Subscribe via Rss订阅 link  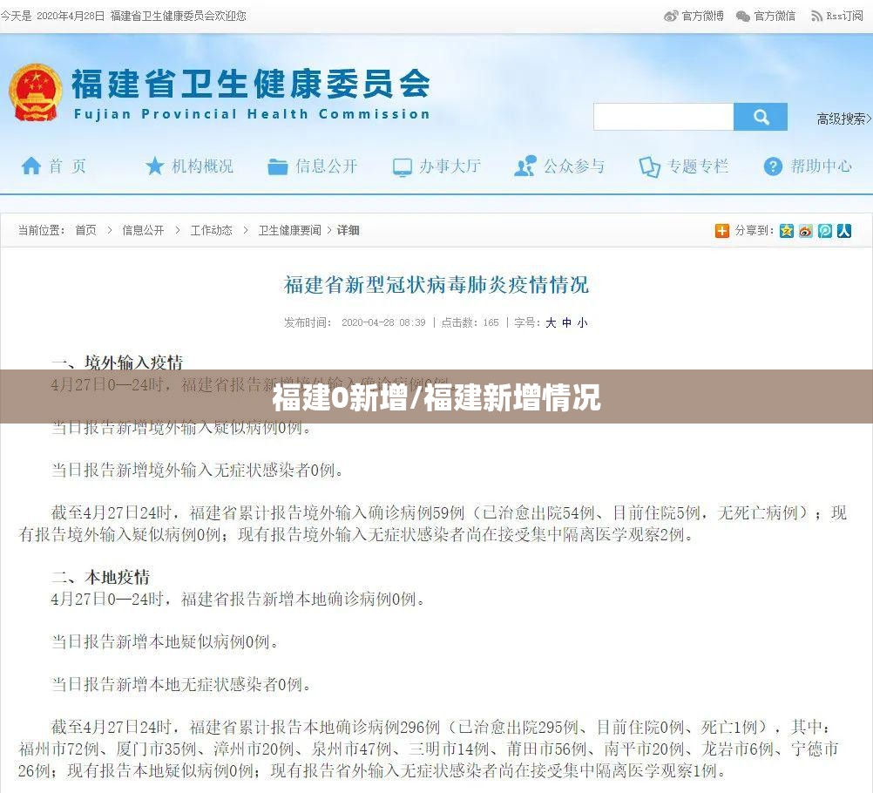click(x=836, y=16)
